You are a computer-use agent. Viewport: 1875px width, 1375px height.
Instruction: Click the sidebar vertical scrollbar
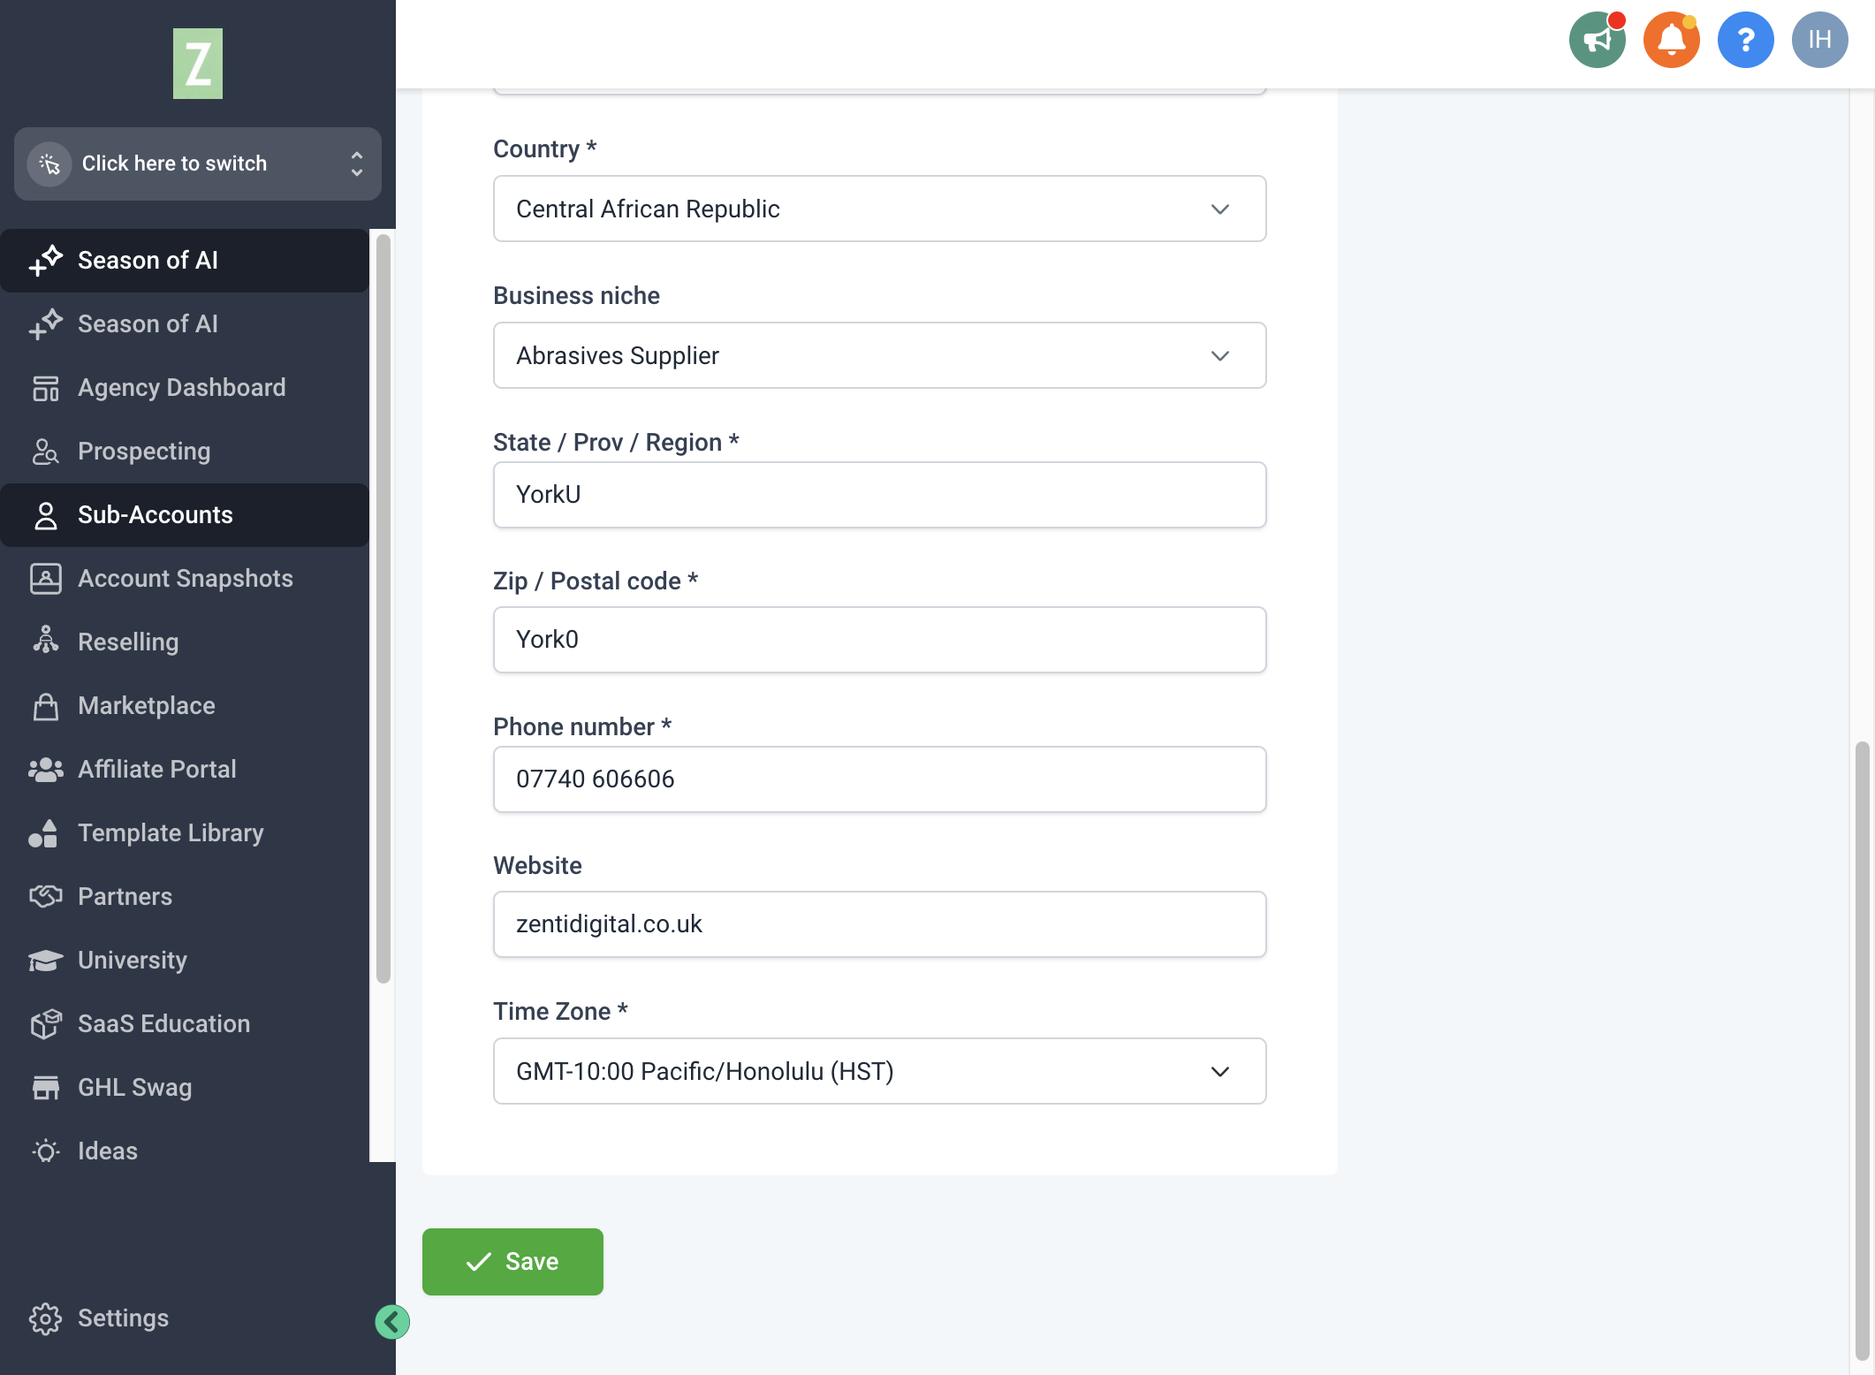click(383, 608)
